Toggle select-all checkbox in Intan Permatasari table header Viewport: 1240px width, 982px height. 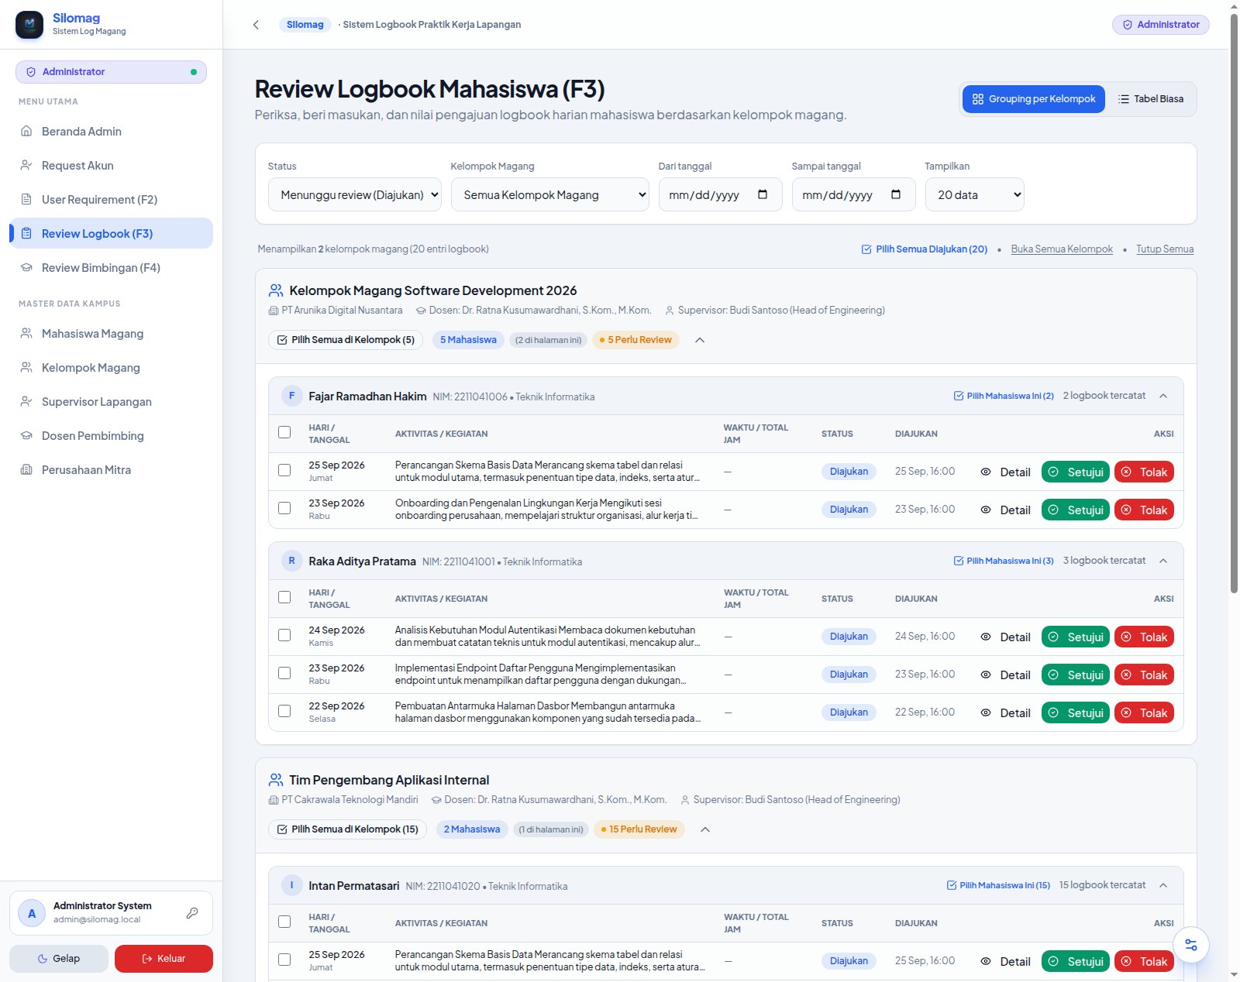284,922
